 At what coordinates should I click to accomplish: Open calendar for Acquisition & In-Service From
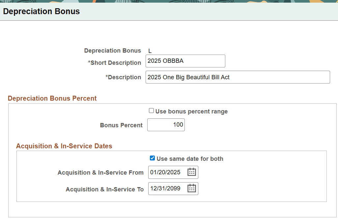point(192,172)
